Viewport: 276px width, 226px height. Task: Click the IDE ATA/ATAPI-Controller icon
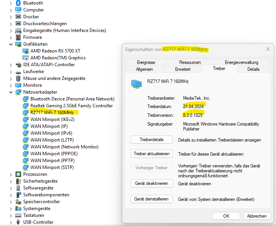click(18, 65)
